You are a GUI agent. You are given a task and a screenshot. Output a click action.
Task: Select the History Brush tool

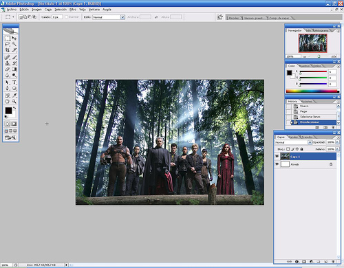[14, 63]
